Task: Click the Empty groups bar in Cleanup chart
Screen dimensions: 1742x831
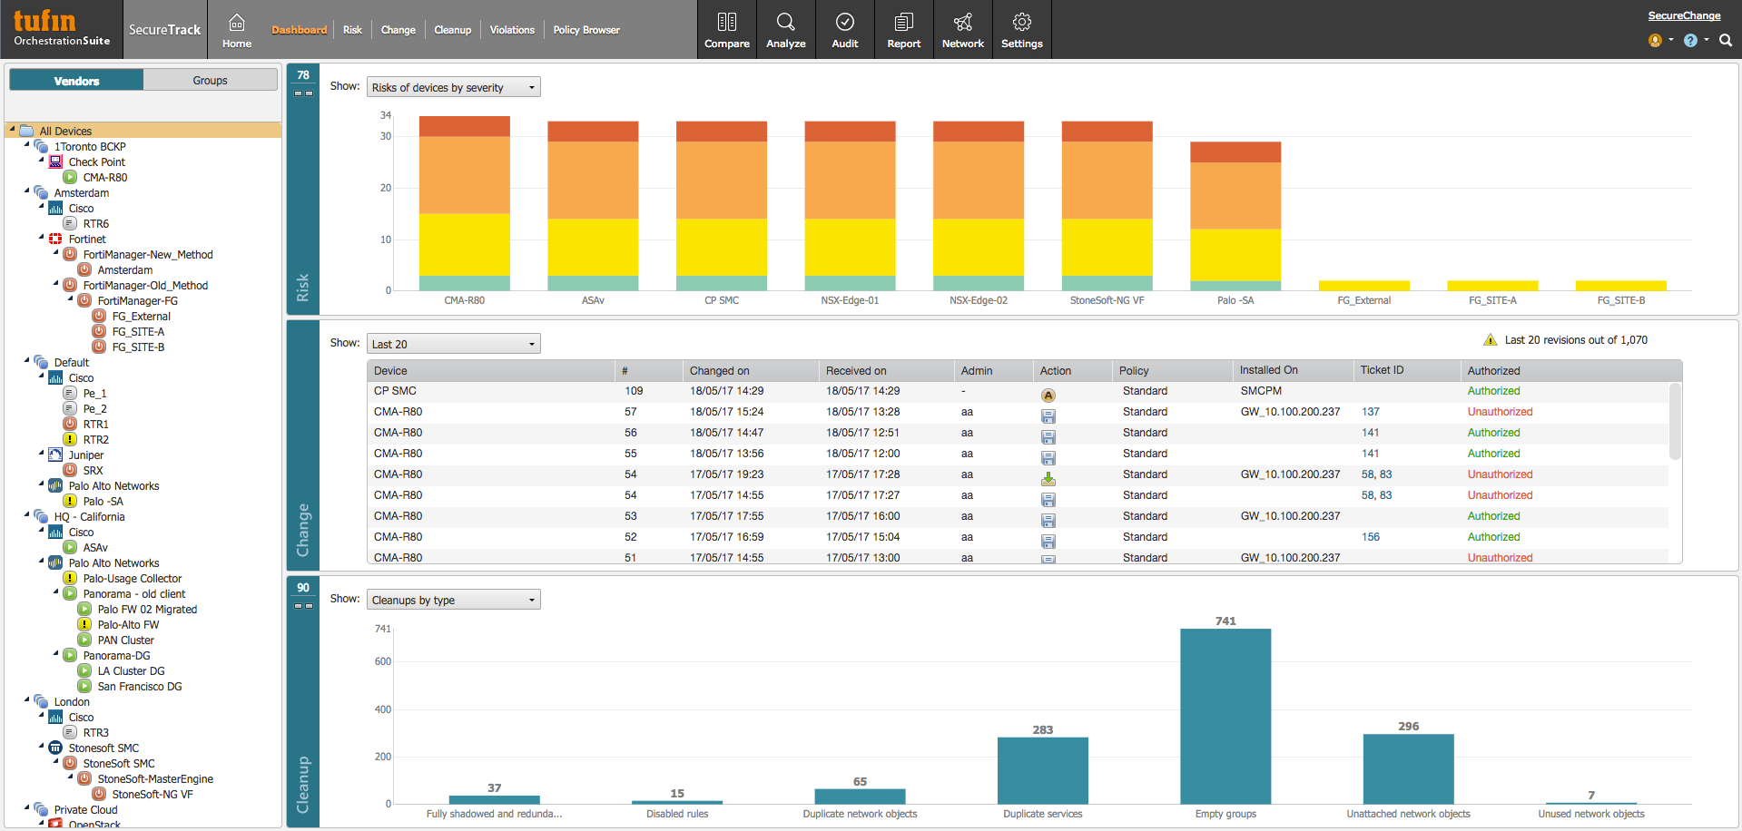Action: (x=1225, y=717)
